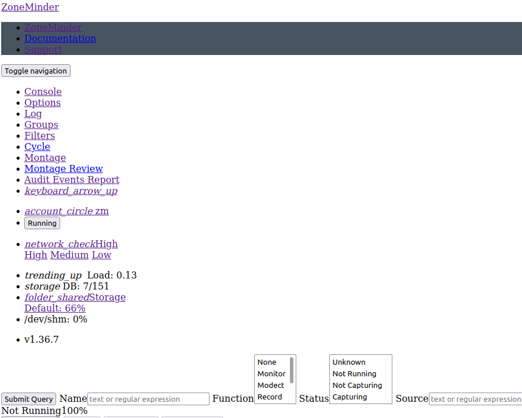The width and height of the screenshot is (522, 418).
Task: Collapse header with keyboard_arrow_up icon
Action: click(x=71, y=190)
